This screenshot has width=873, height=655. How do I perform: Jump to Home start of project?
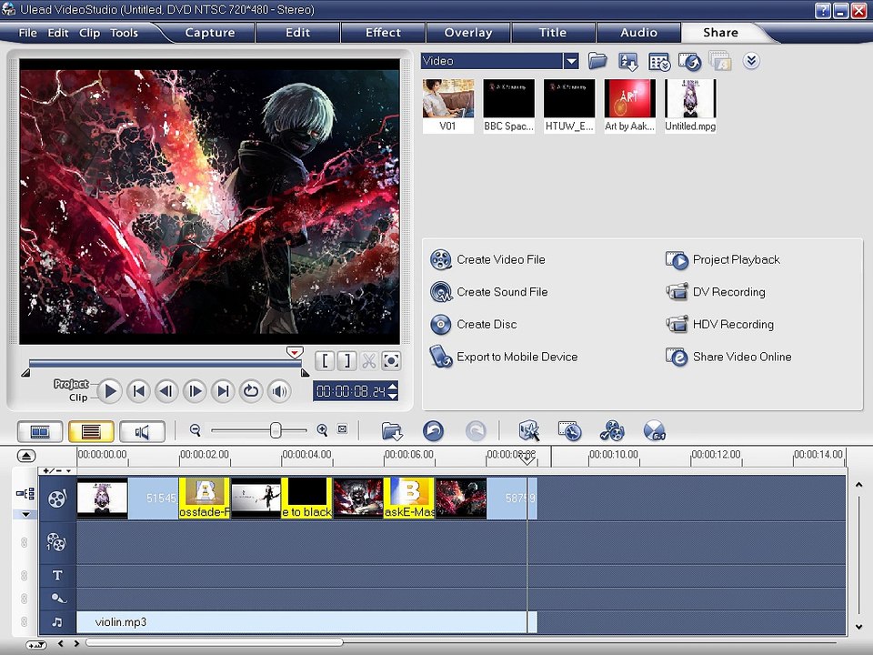click(x=138, y=391)
